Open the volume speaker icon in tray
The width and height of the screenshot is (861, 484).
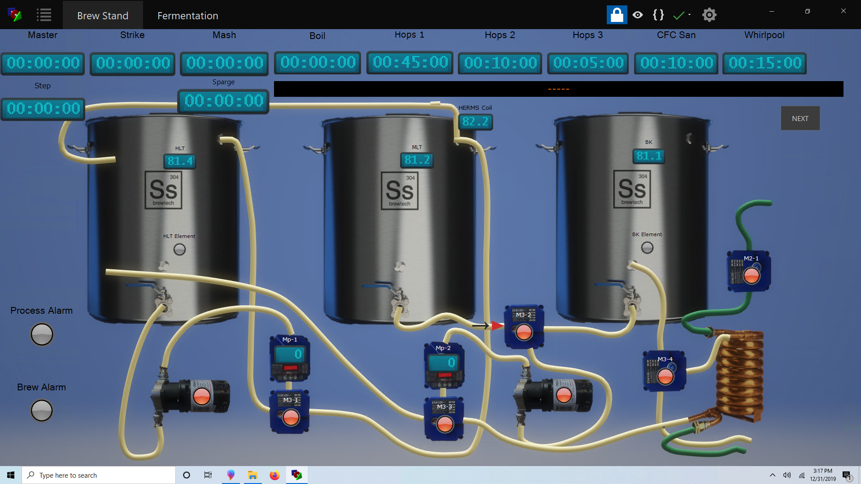coord(787,475)
